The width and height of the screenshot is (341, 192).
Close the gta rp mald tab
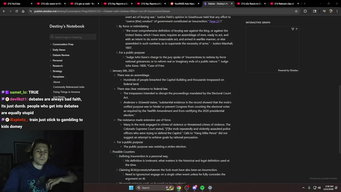[98, 4]
